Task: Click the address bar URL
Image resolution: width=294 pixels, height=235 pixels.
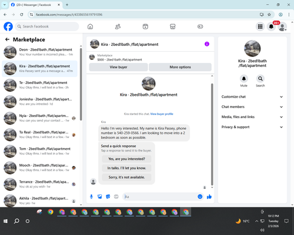Action: [x=69, y=15]
